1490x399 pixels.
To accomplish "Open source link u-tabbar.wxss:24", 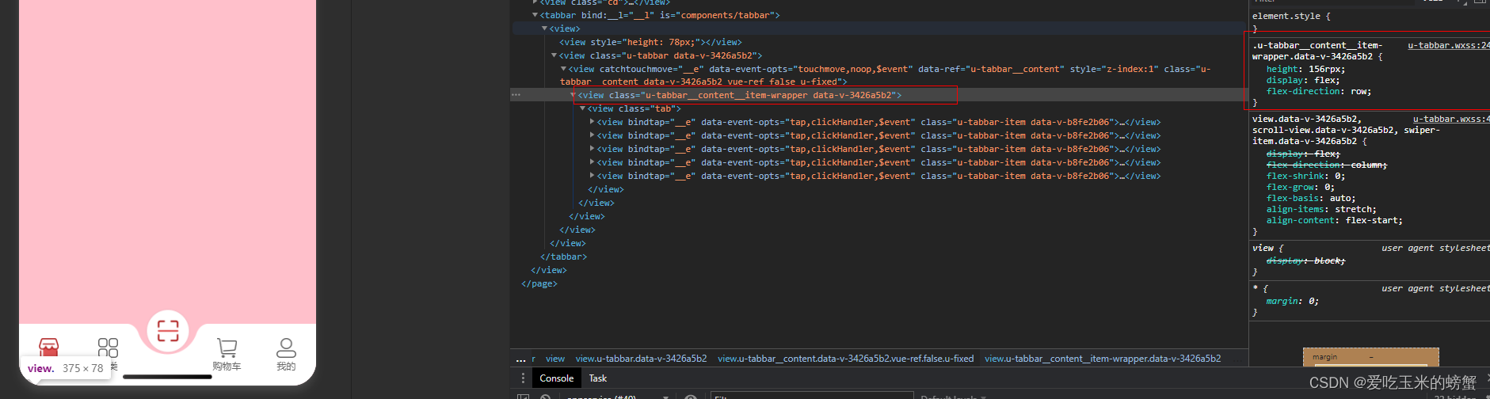I will [1448, 46].
